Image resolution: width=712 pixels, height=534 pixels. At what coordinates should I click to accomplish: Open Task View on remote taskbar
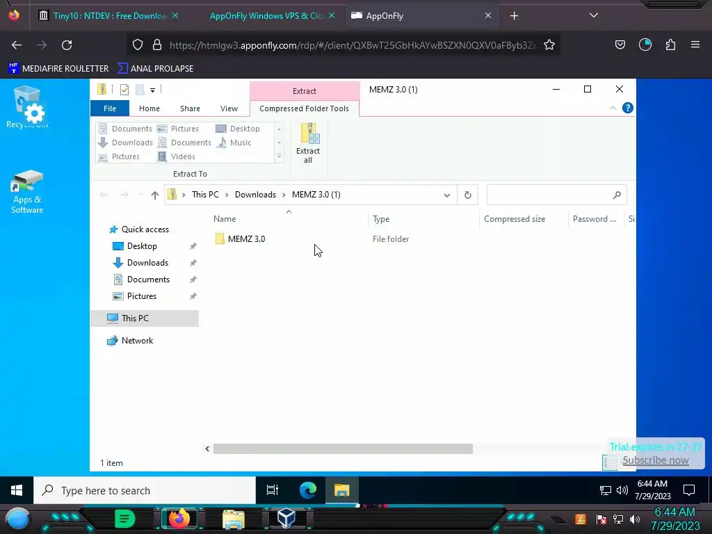tap(273, 490)
